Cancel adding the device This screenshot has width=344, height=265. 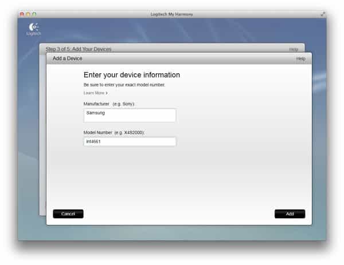[x=68, y=213]
